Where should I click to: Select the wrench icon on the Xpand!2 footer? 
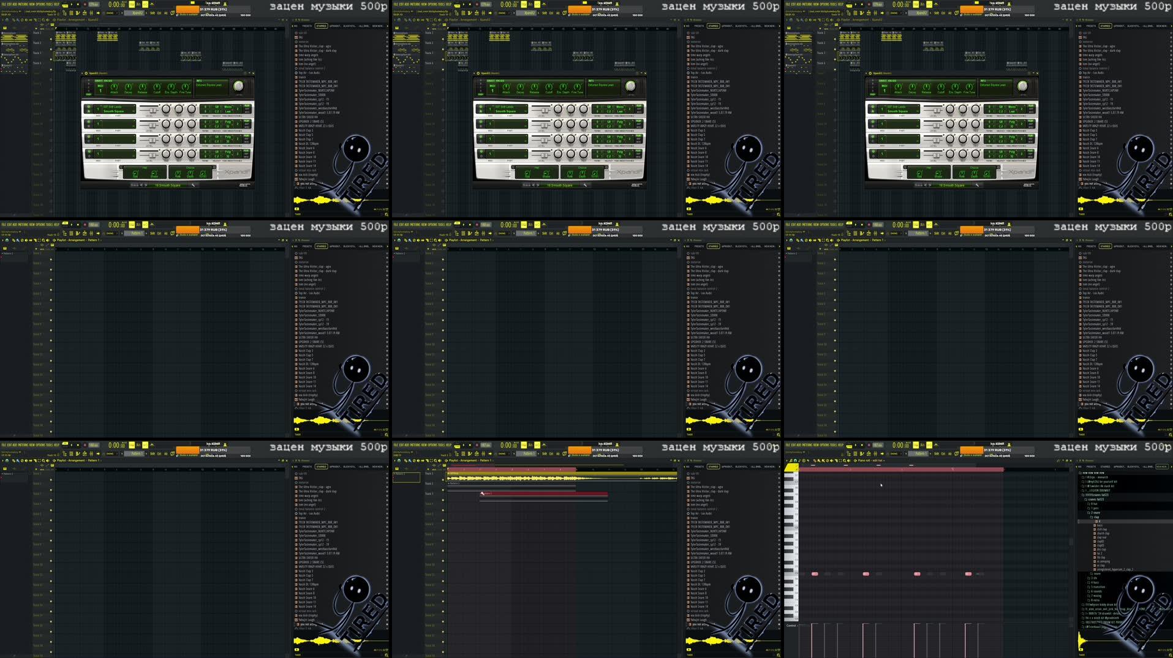tap(193, 184)
